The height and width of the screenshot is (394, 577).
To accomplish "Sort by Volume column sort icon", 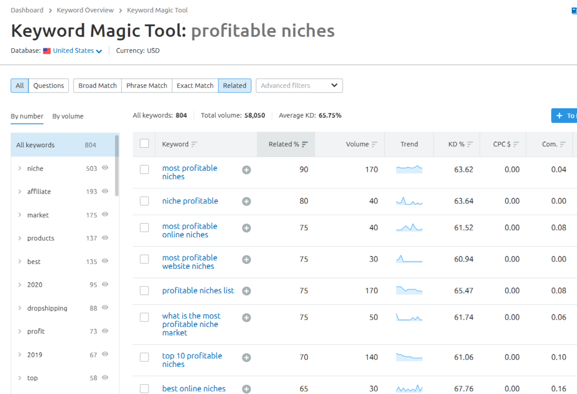I will (x=375, y=144).
